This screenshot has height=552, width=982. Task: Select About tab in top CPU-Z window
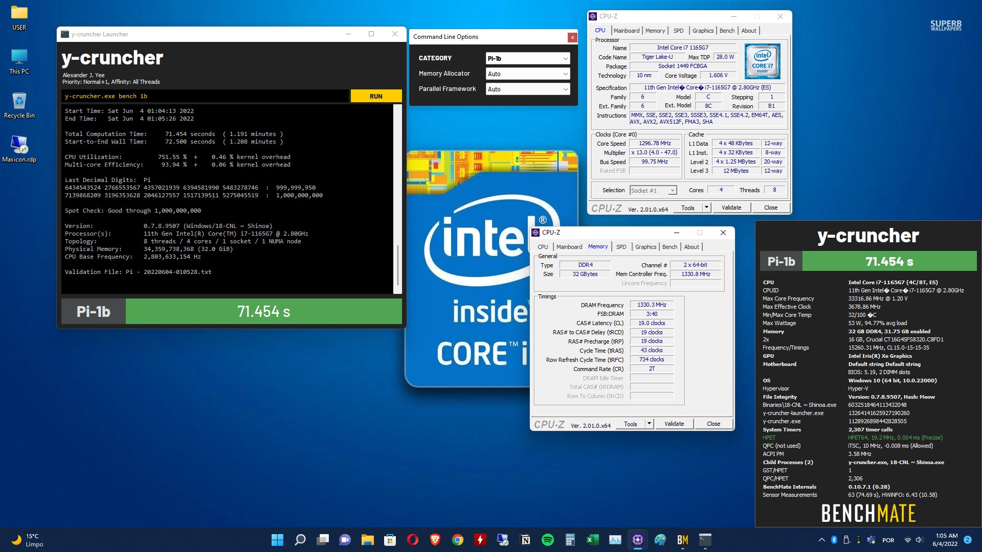point(749,31)
